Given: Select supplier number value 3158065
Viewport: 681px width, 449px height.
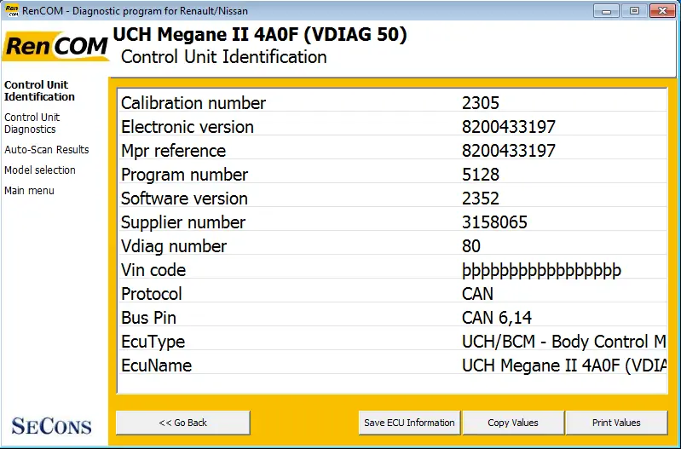Looking at the screenshot, I should tap(494, 222).
